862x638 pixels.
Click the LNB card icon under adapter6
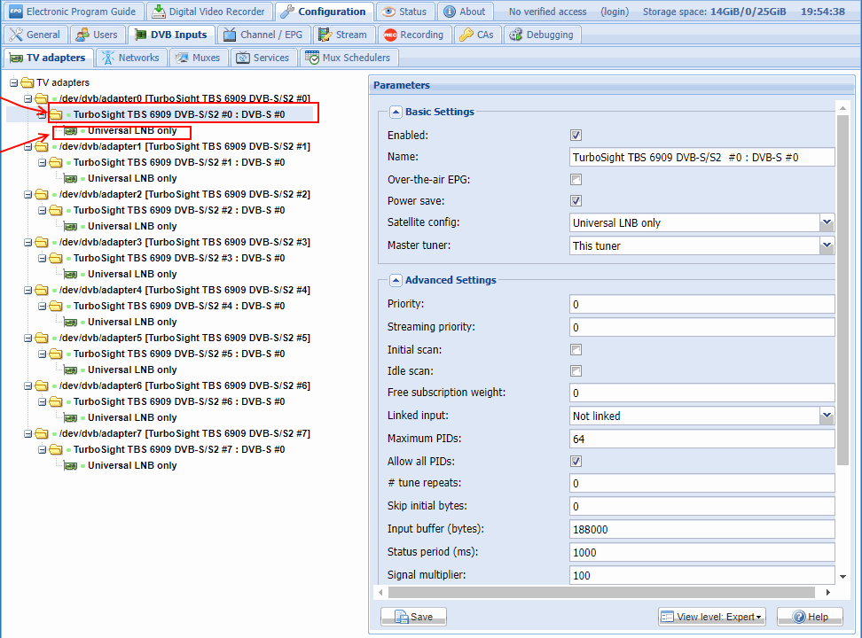point(70,417)
